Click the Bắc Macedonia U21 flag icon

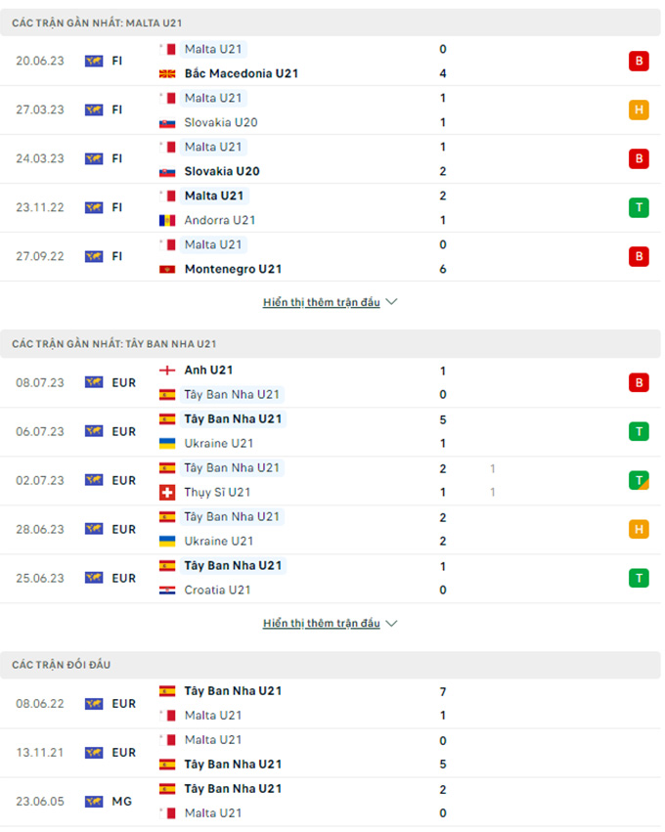pos(167,73)
